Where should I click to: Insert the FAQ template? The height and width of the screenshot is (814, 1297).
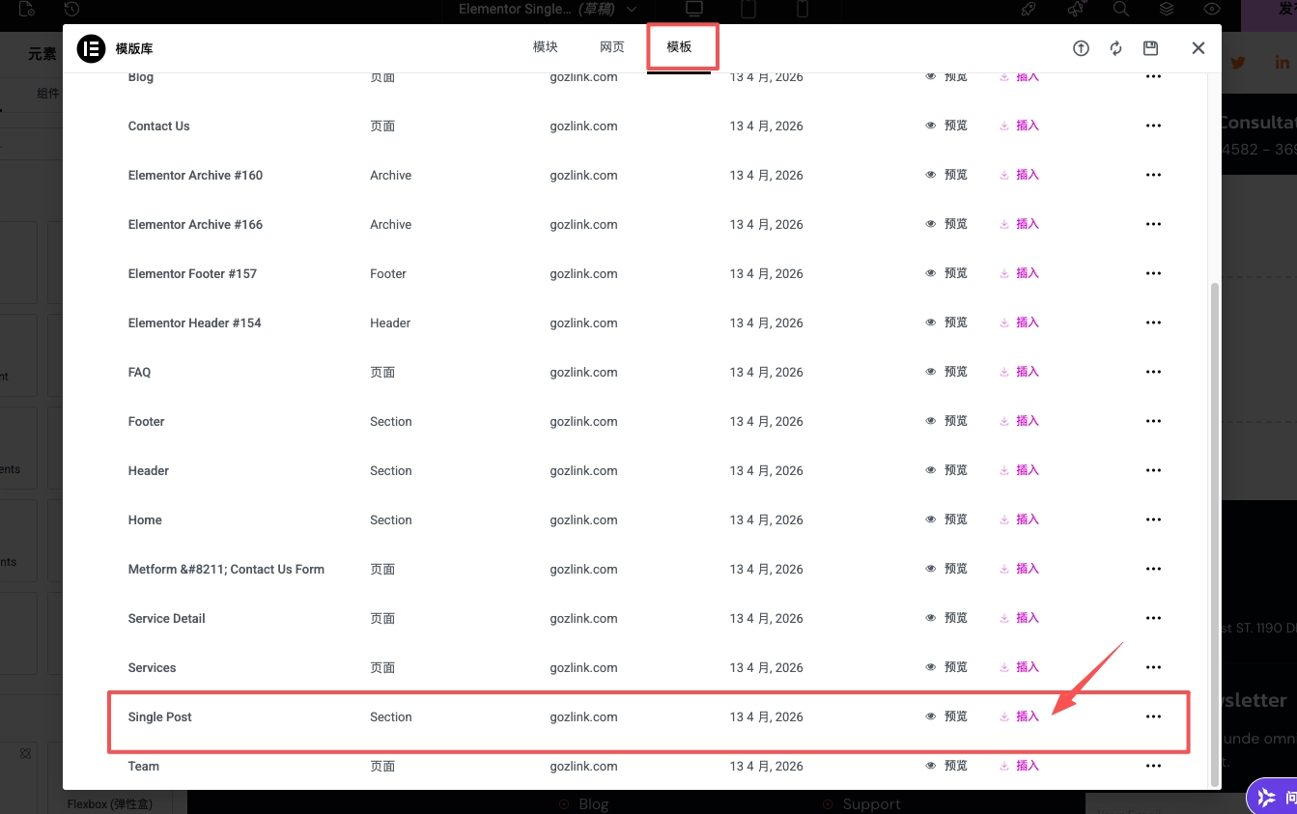coord(1020,372)
